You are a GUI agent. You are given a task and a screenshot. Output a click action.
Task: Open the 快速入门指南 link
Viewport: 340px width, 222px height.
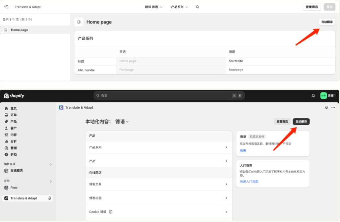pos(249,182)
